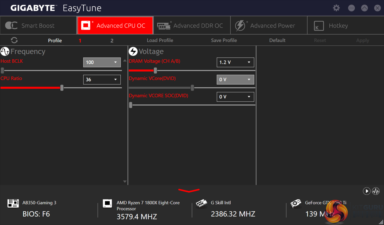
Task: Click the DRAM Voltage slider handle
Action: point(155,70)
